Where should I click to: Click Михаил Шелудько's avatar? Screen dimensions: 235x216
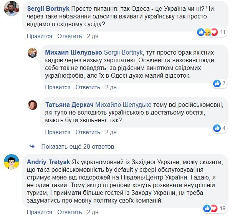click(33, 53)
